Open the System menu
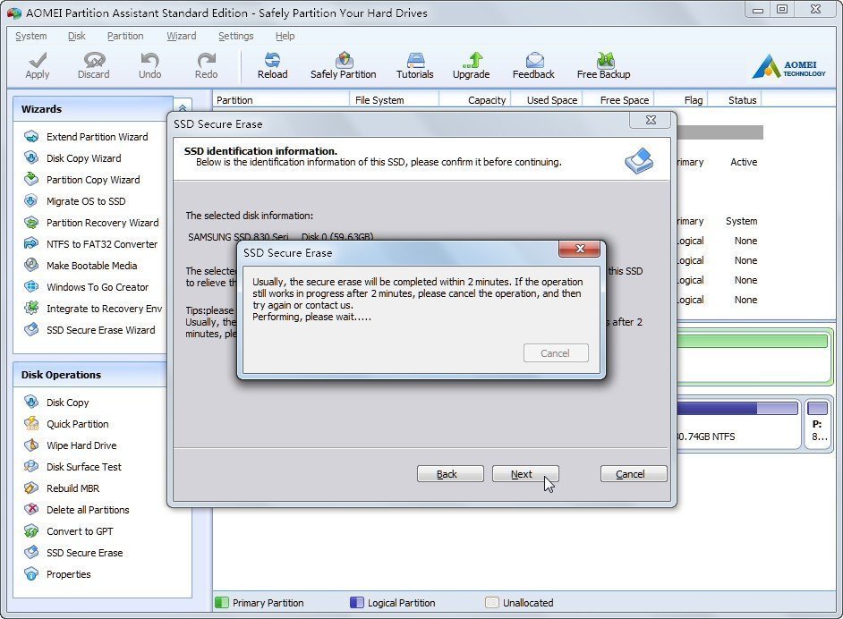The image size is (843, 619). 30,36
